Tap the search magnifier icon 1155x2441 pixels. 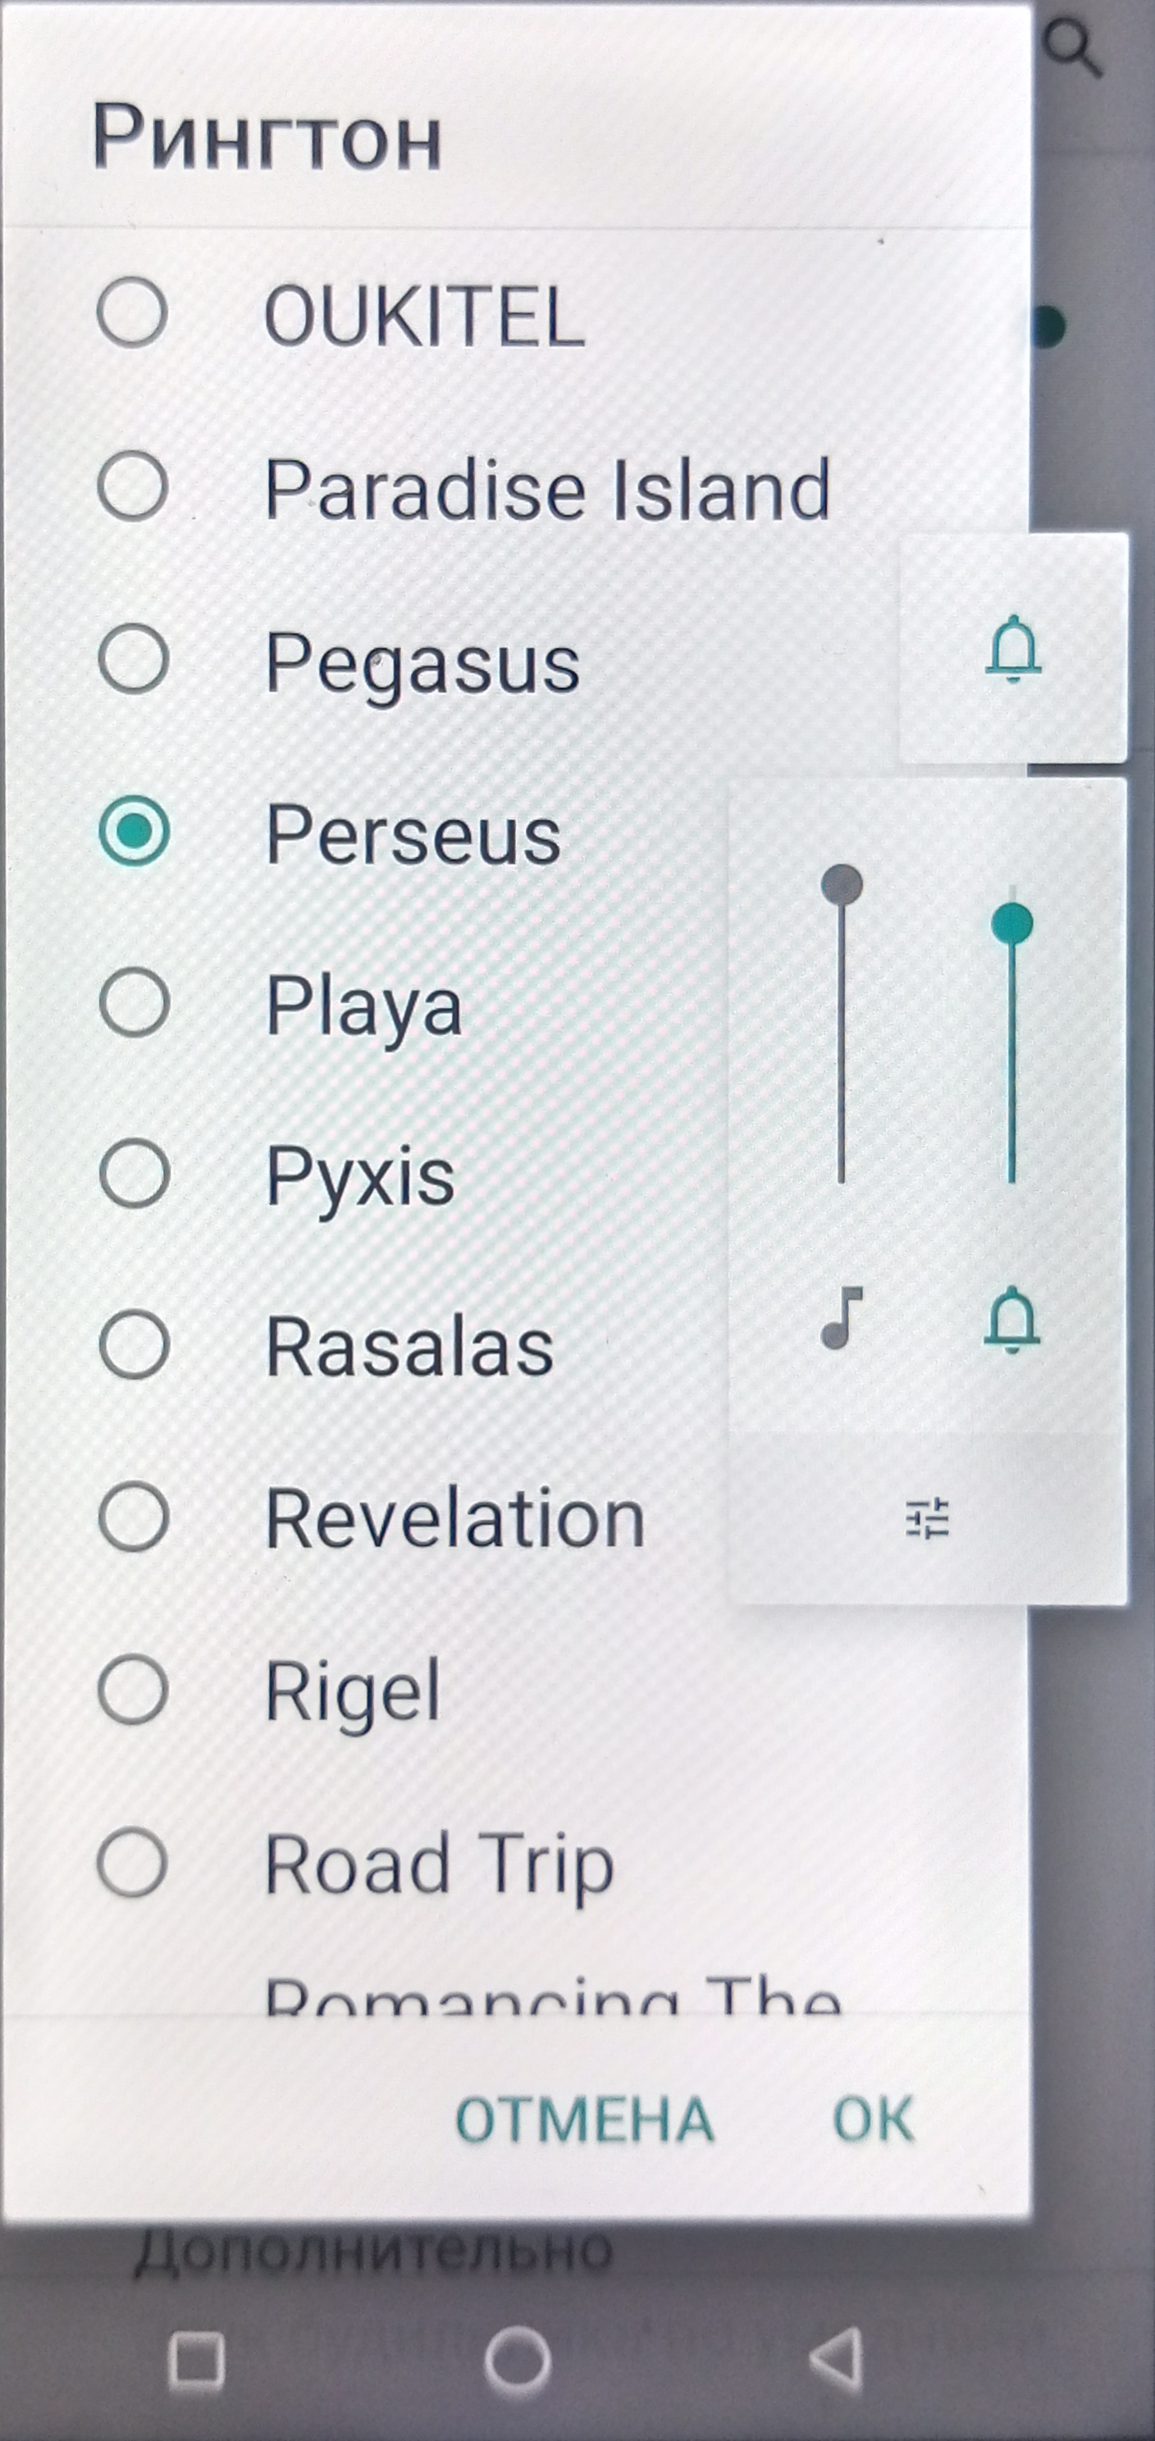[x=1073, y=48]
